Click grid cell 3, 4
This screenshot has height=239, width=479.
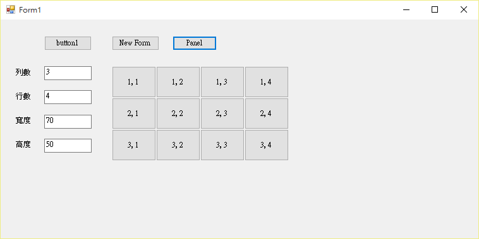(267, 145)
